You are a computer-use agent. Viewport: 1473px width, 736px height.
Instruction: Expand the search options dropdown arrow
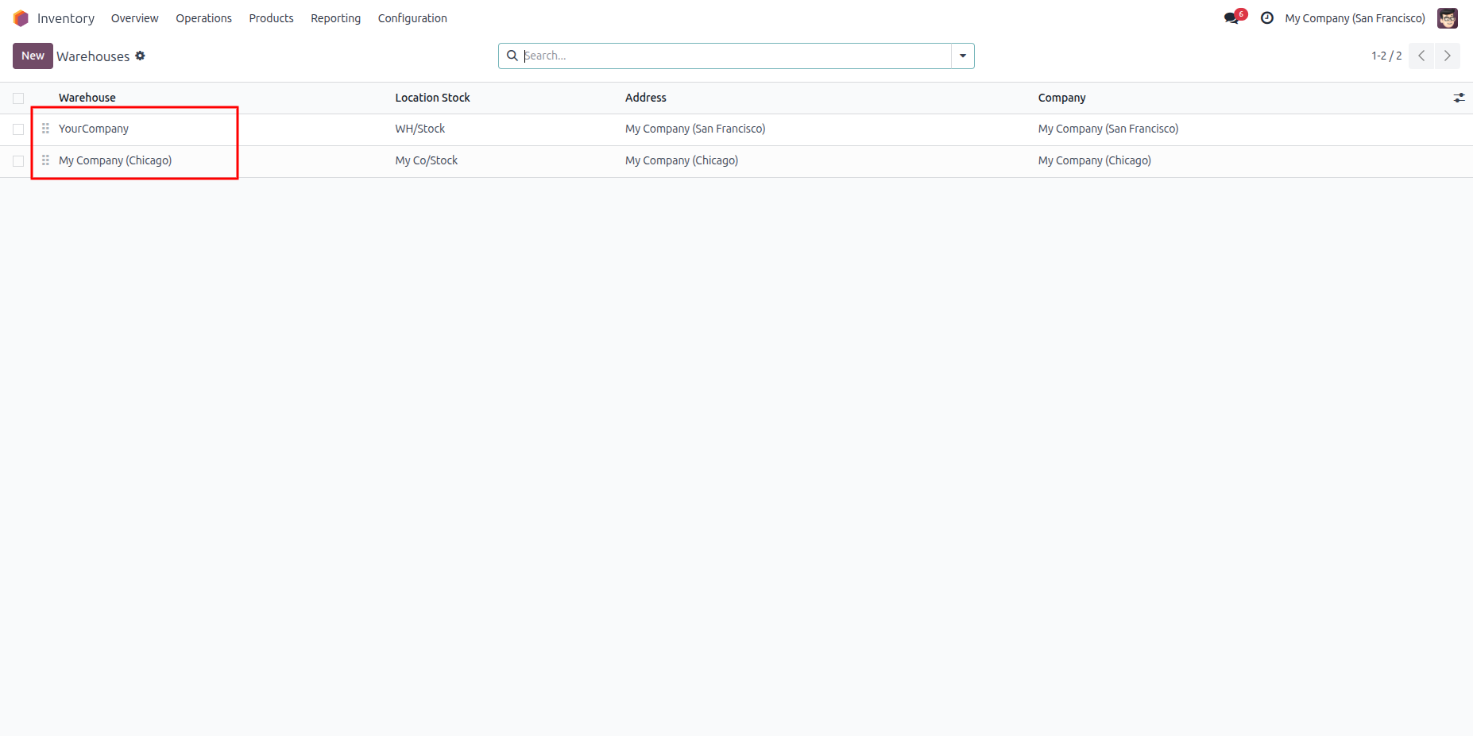pos(963,56)
